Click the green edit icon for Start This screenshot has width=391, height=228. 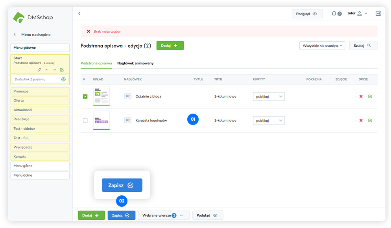click(62, 70)
